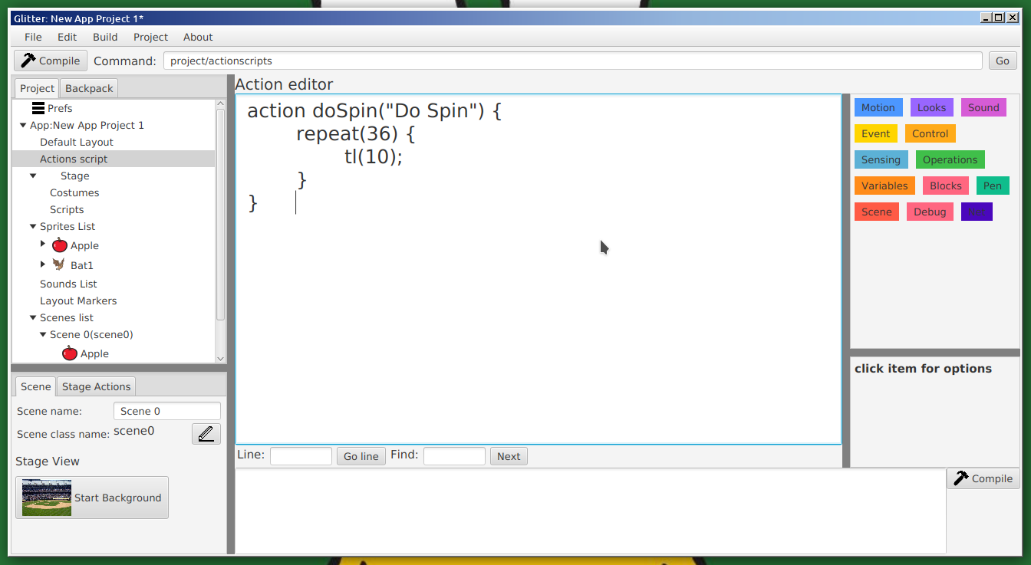Click the Prefs hamburger icon in project tree
1031x565 pixels.
(38, 108)
